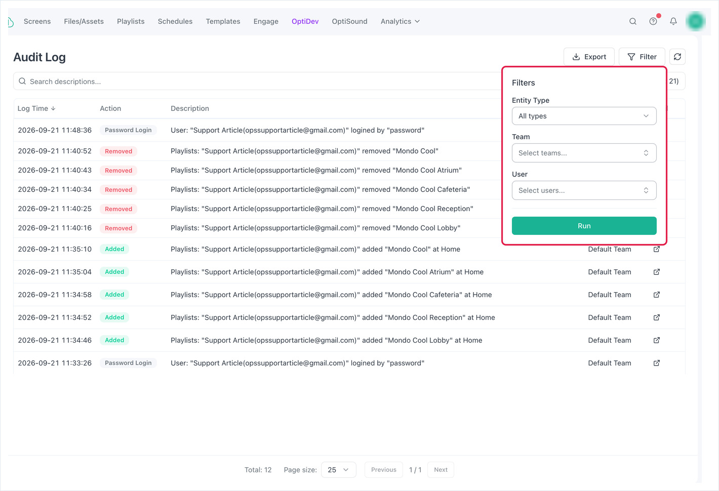Screen dimensions: 719x491
Task: Open OptiSound tab
Action: click(x=350, y=21)
